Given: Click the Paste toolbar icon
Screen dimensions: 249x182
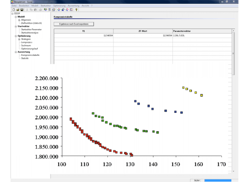Looking at the screenshot, I should (x=35, y=9).
